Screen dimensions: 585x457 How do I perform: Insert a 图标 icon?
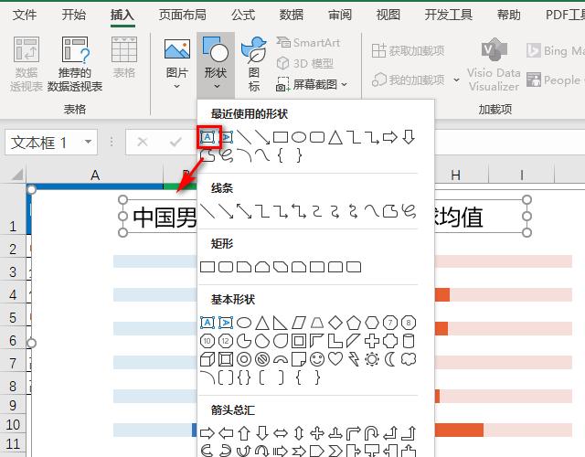coord(254,64)
